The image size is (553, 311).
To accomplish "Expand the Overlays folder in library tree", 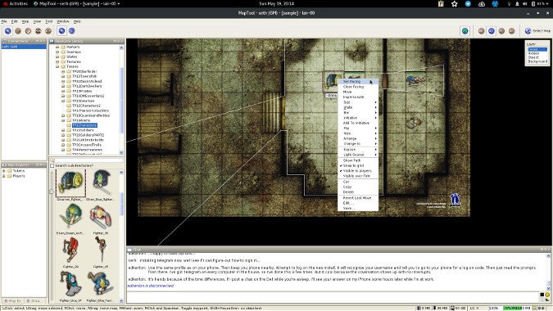I will pos(57,52).
